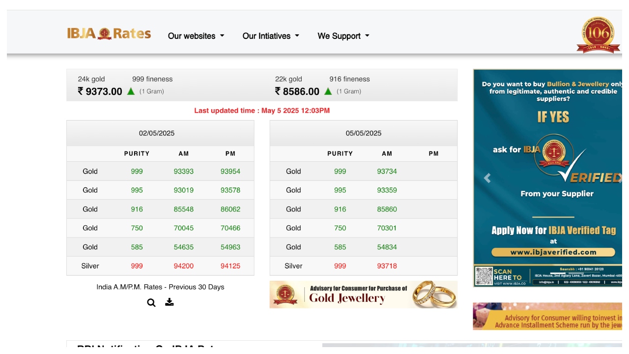Click the 22k gold green up arrow
The image size is (629, 354).
(x=328, y=91)
